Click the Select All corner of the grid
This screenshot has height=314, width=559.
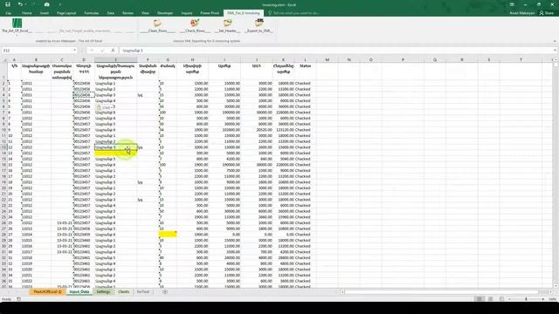(3, 60)
